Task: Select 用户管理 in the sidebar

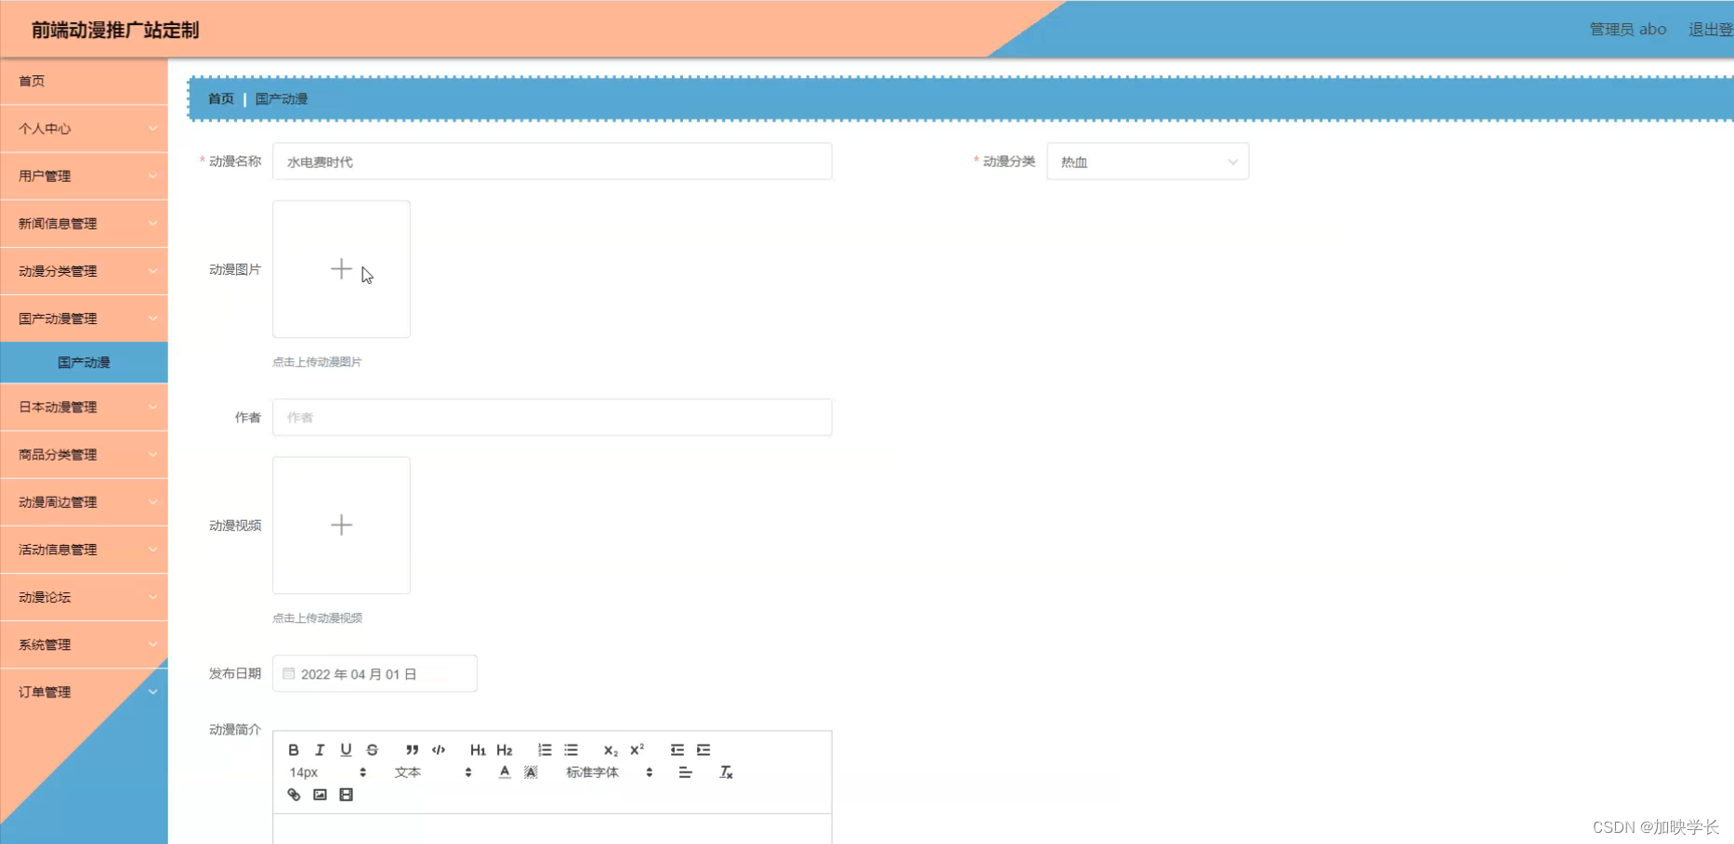Action: (84, 175)
